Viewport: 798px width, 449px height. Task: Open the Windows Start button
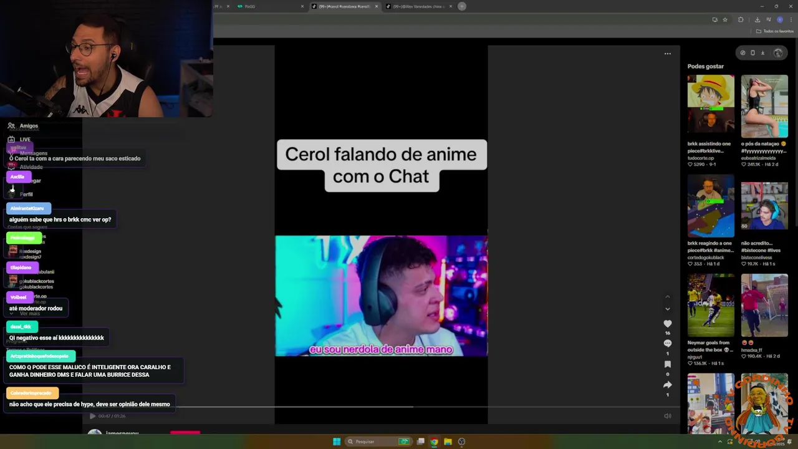point(337,442)
